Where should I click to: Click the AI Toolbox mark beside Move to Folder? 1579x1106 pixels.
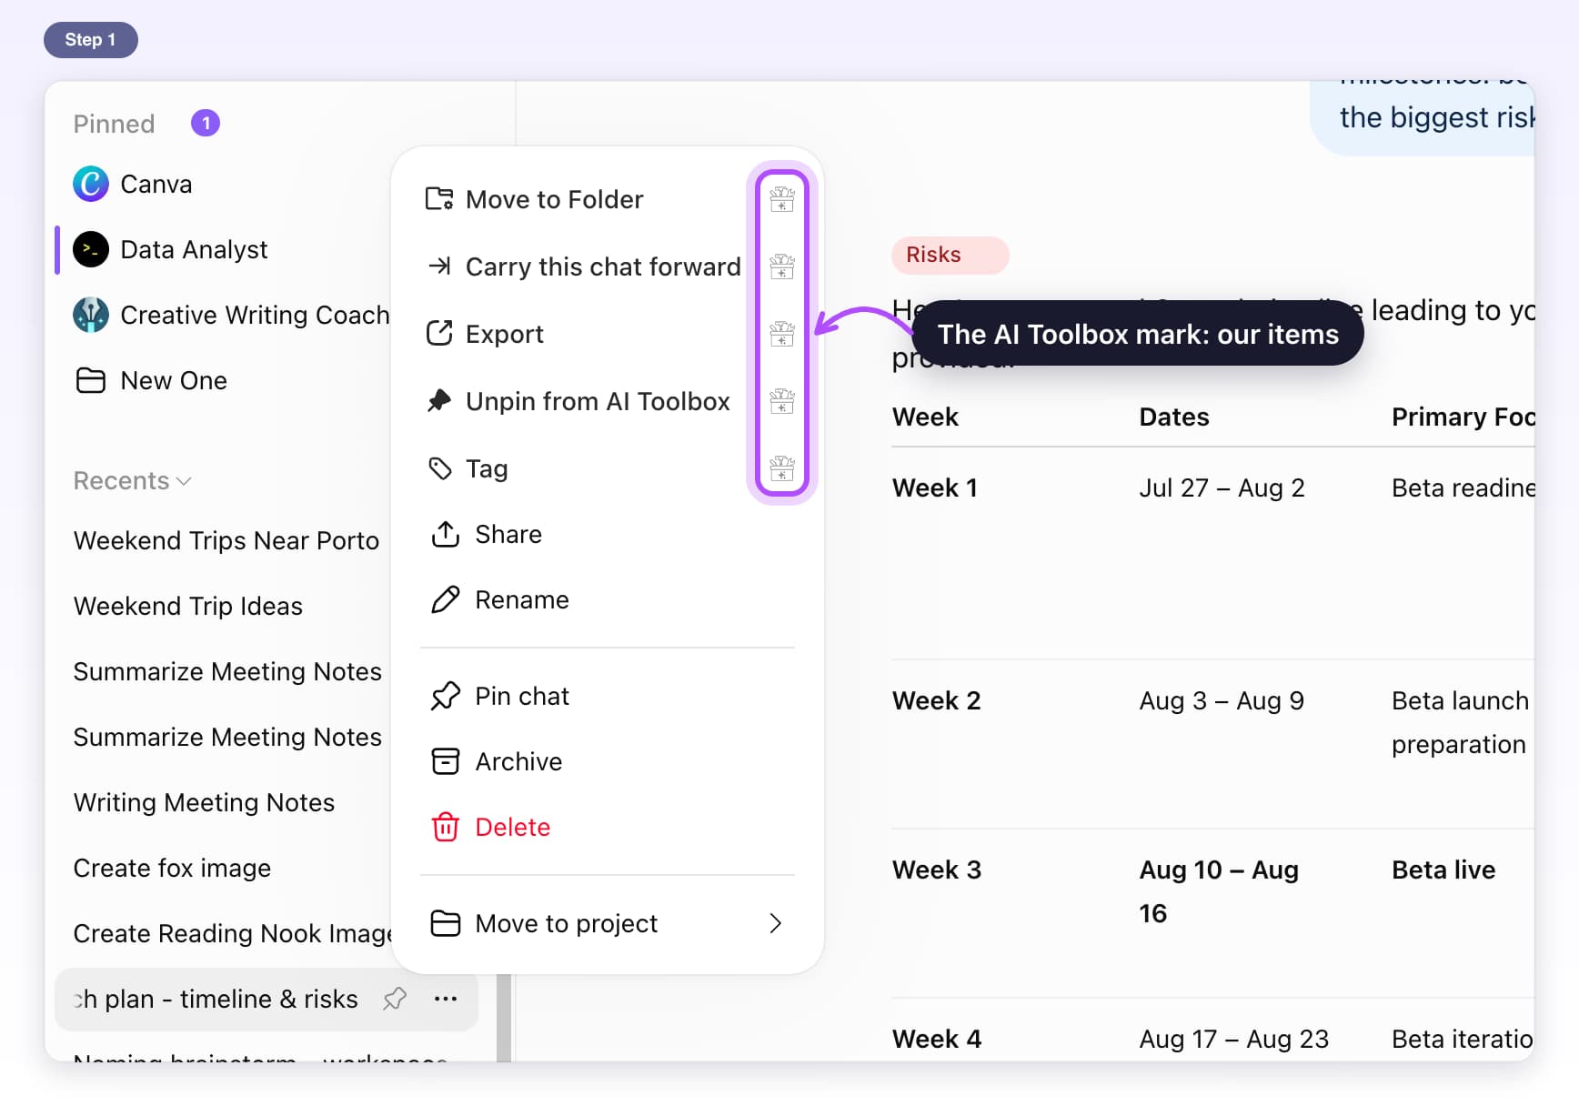782,199
